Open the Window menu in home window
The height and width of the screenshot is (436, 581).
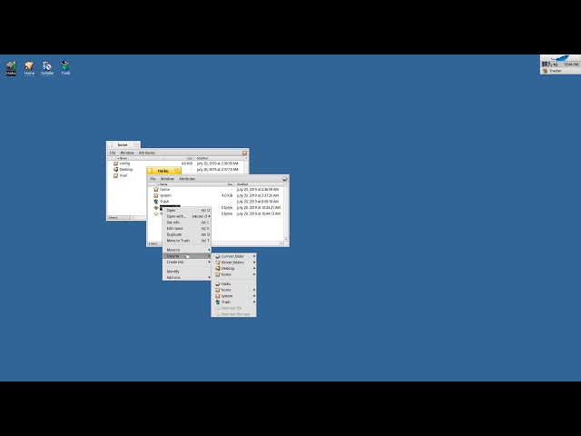point(127,153)
